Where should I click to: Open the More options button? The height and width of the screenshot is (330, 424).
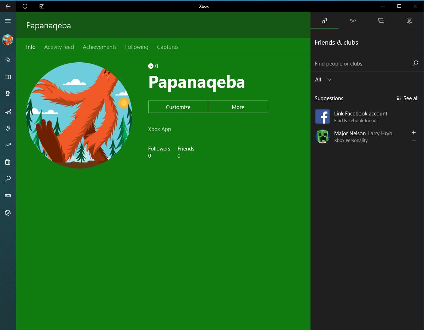pyautogui.click(x=238, y=107)
